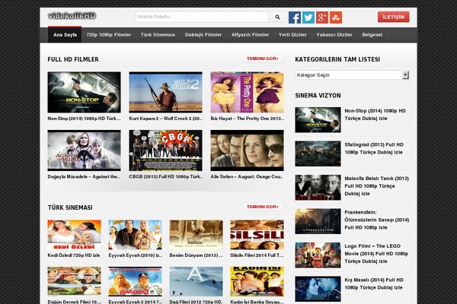Viewport: 457px width, 304px height.
Task: Click Eyyvah Eyvah (2010) title link
Action: tap(136, 255)
